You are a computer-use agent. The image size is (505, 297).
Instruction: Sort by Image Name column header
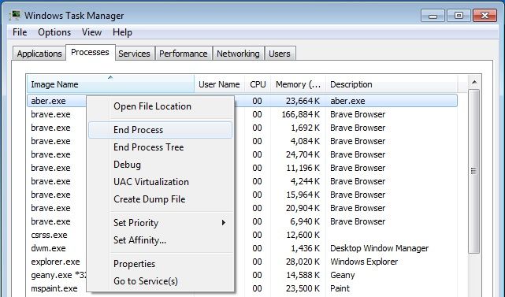tap(110, 84)
